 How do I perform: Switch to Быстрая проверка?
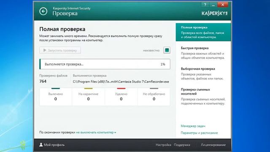pos(203,53)
